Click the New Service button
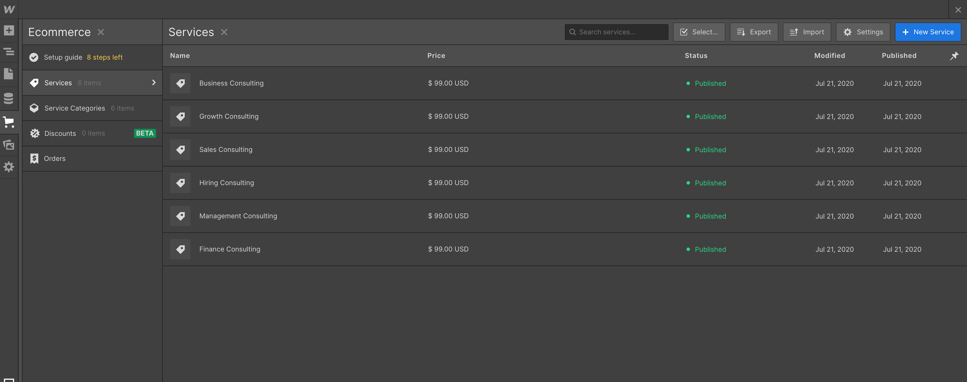Screen dimensions: 967x382 (928, 32)
